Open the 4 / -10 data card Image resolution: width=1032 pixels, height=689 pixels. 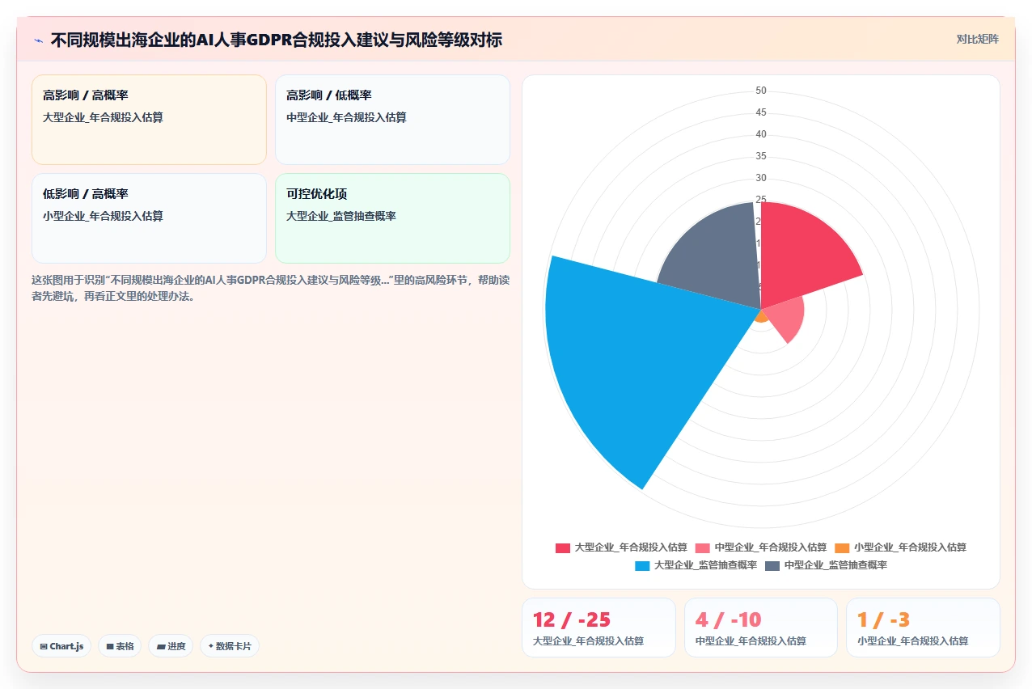(x=761, y=628)
